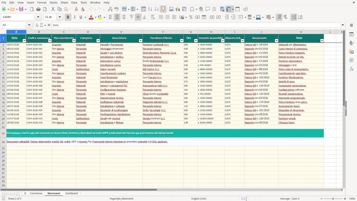Sort Ascending with the A-Z icon
Image resolution: width=357 pixels, height=201 pixels.
pos(150,9)
